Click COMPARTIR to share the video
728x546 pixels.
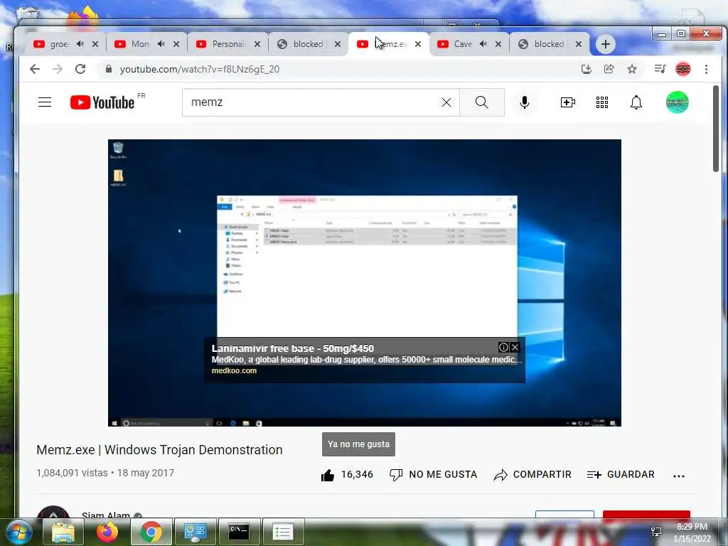tap(532, 474)
